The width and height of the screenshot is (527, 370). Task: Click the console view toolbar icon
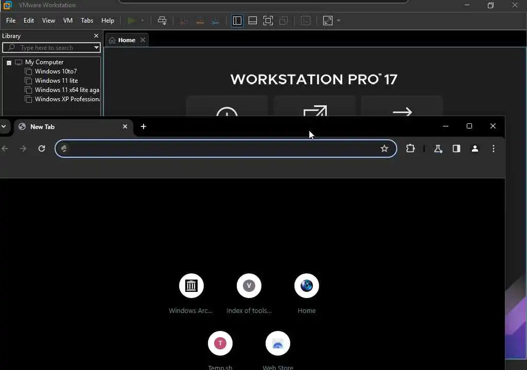[306, 21]
